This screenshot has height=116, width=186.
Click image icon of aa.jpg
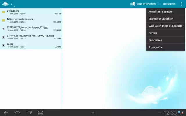tap(3, 45)
